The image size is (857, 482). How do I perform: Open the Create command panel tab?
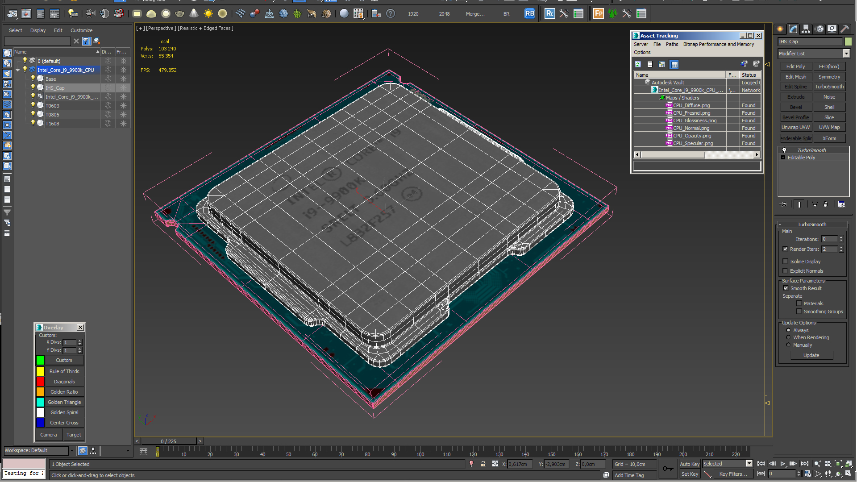(x=780, y=29)
